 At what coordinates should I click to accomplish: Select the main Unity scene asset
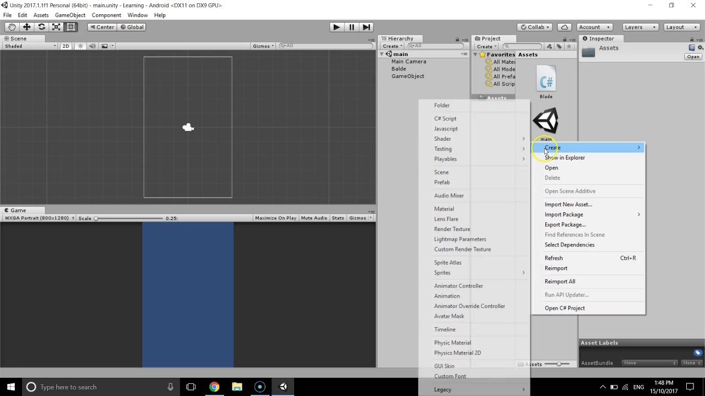point(546,125)
